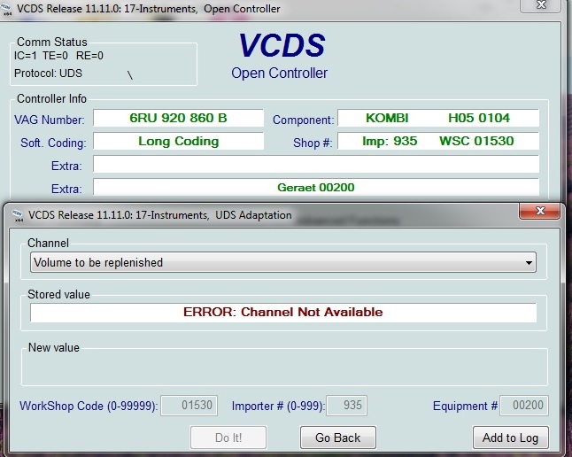Click the large VCDS logo heading

click(x=282, y=46)
